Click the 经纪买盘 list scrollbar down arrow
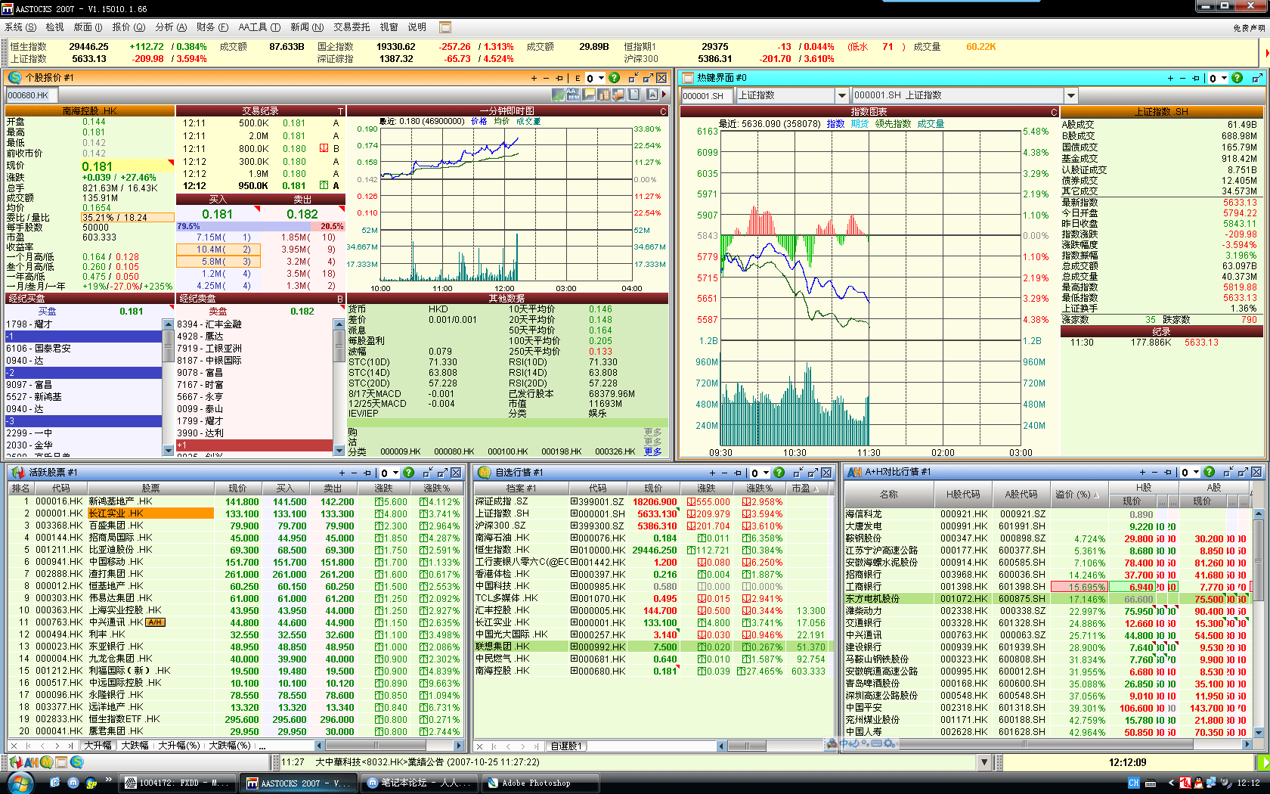 tap(168, 451)
